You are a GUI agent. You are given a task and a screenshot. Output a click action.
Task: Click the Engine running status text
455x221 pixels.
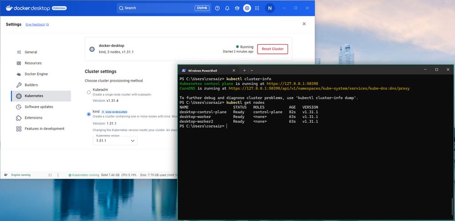pos(21,175)
